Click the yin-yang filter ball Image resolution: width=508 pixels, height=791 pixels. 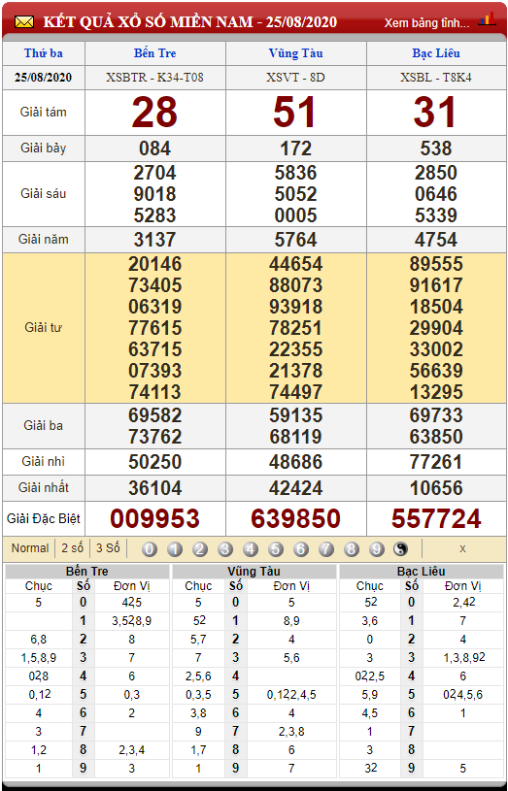(400, 549)
